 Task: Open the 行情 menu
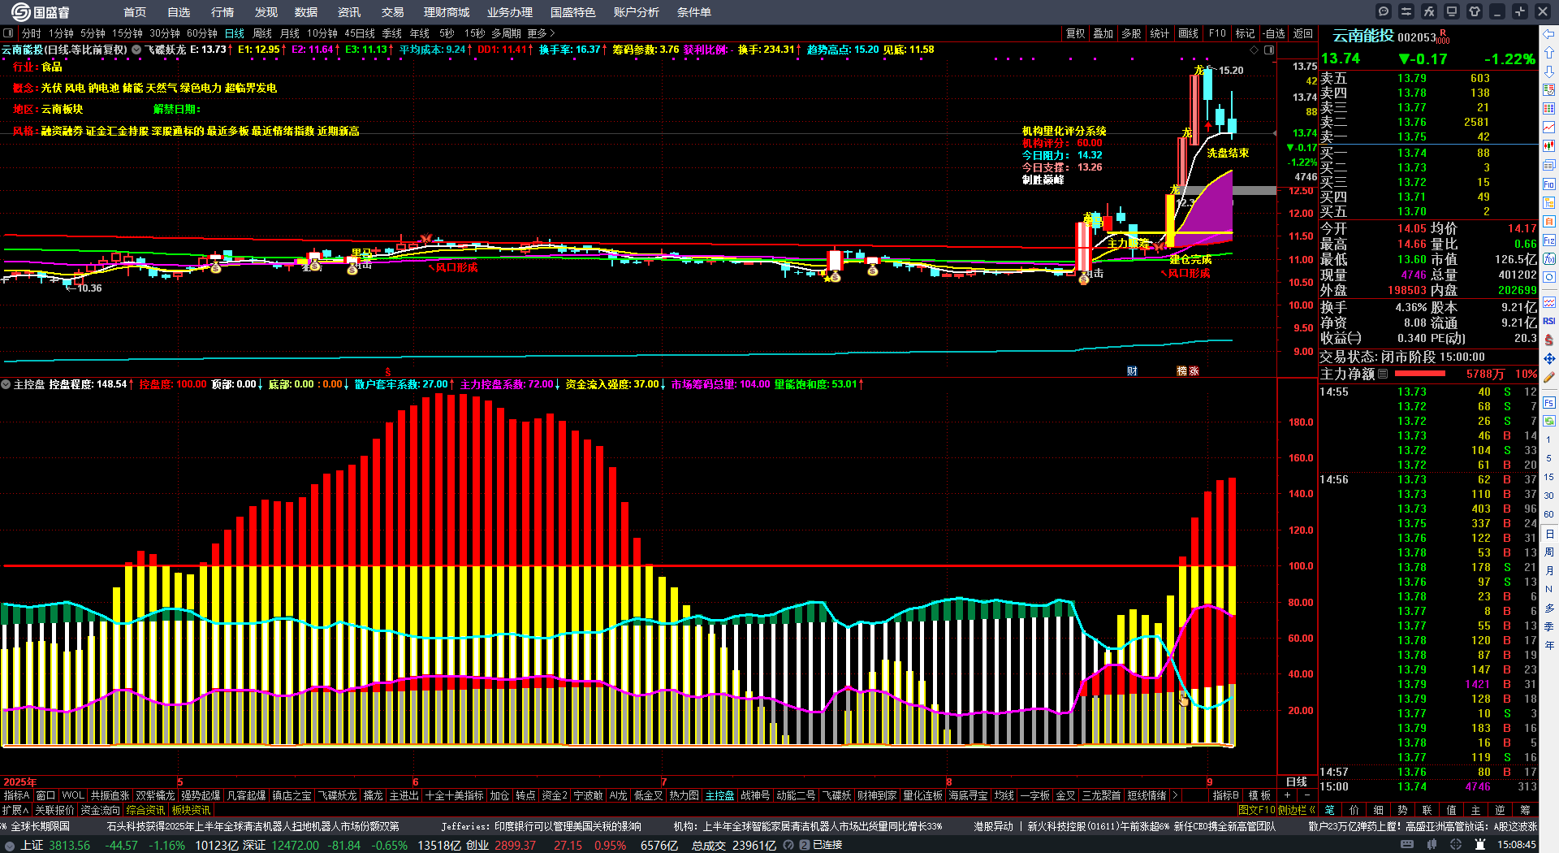(x=222, y=12)
